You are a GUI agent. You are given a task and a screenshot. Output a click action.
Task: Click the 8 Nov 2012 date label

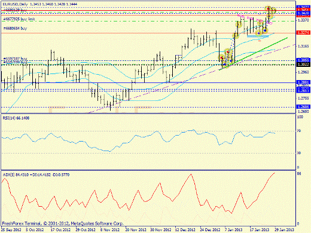[x=110, y=229]
